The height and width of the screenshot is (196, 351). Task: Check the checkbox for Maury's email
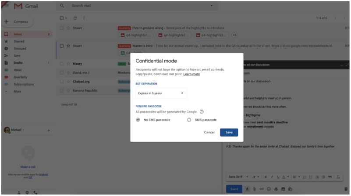click(x=62, y=64)
